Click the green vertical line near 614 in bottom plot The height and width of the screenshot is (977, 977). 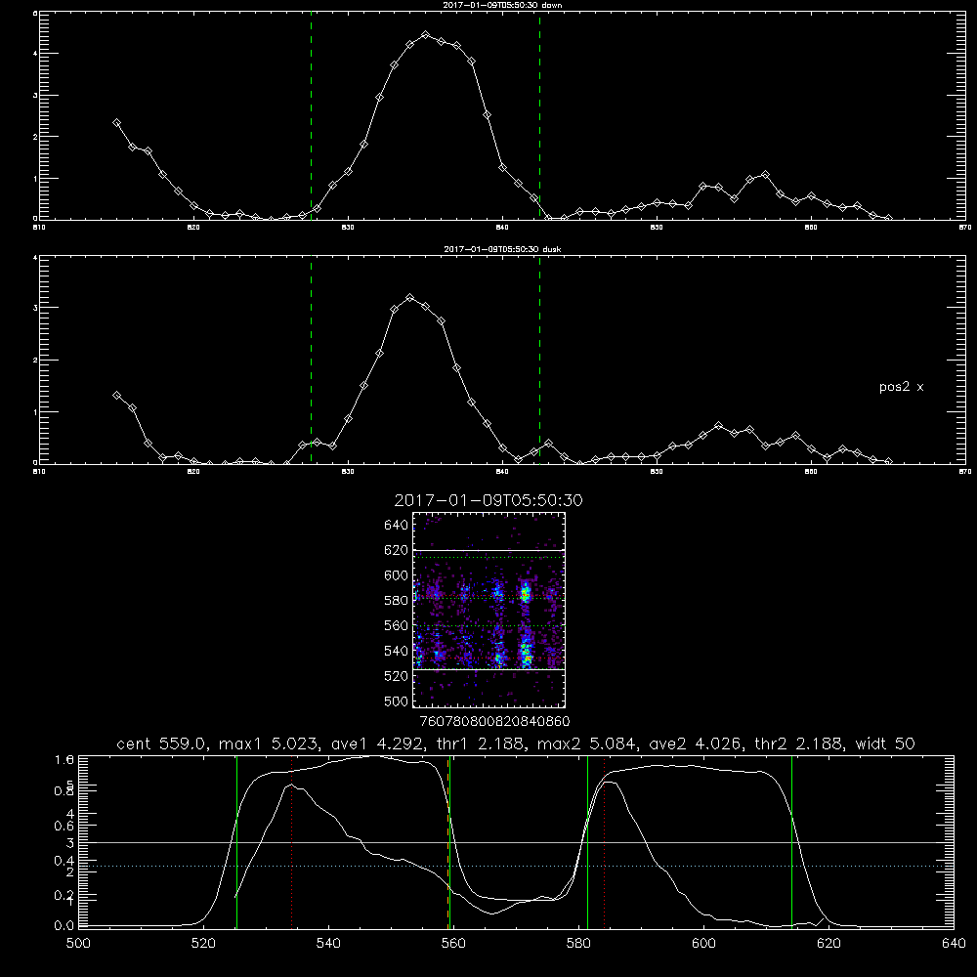click(x=792, y=842)
